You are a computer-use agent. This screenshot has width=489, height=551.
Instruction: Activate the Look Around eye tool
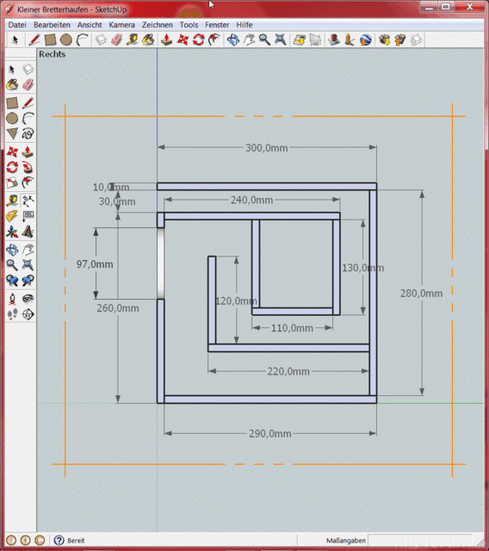[x=28, y=299]
